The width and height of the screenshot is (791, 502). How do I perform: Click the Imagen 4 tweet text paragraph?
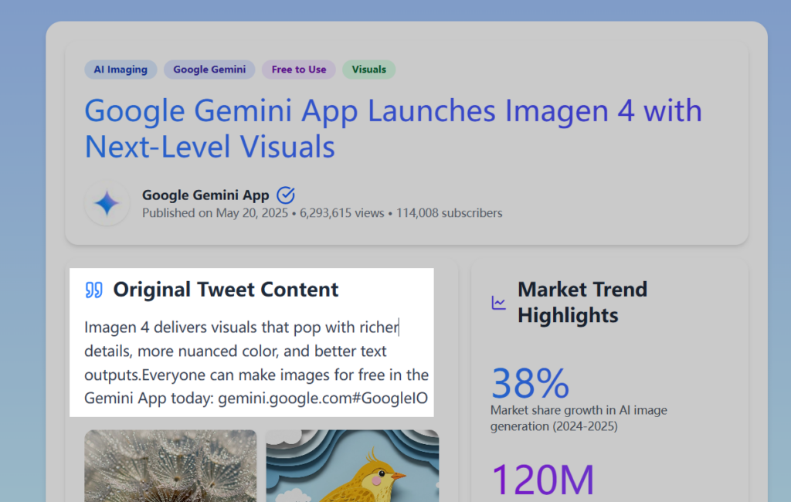[256, 363]
